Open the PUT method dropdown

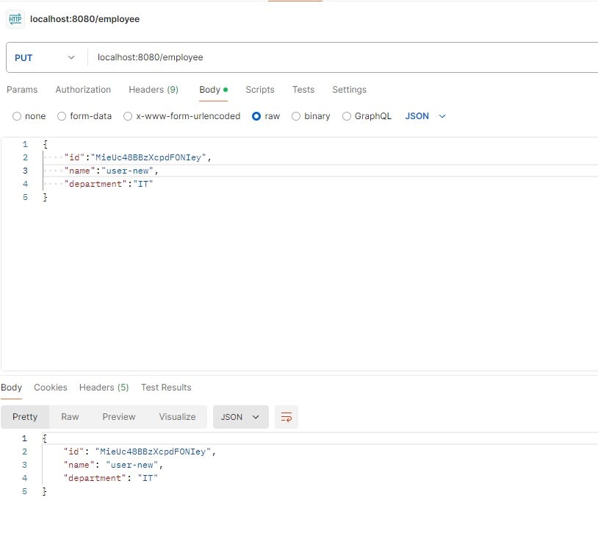[45, 57]
